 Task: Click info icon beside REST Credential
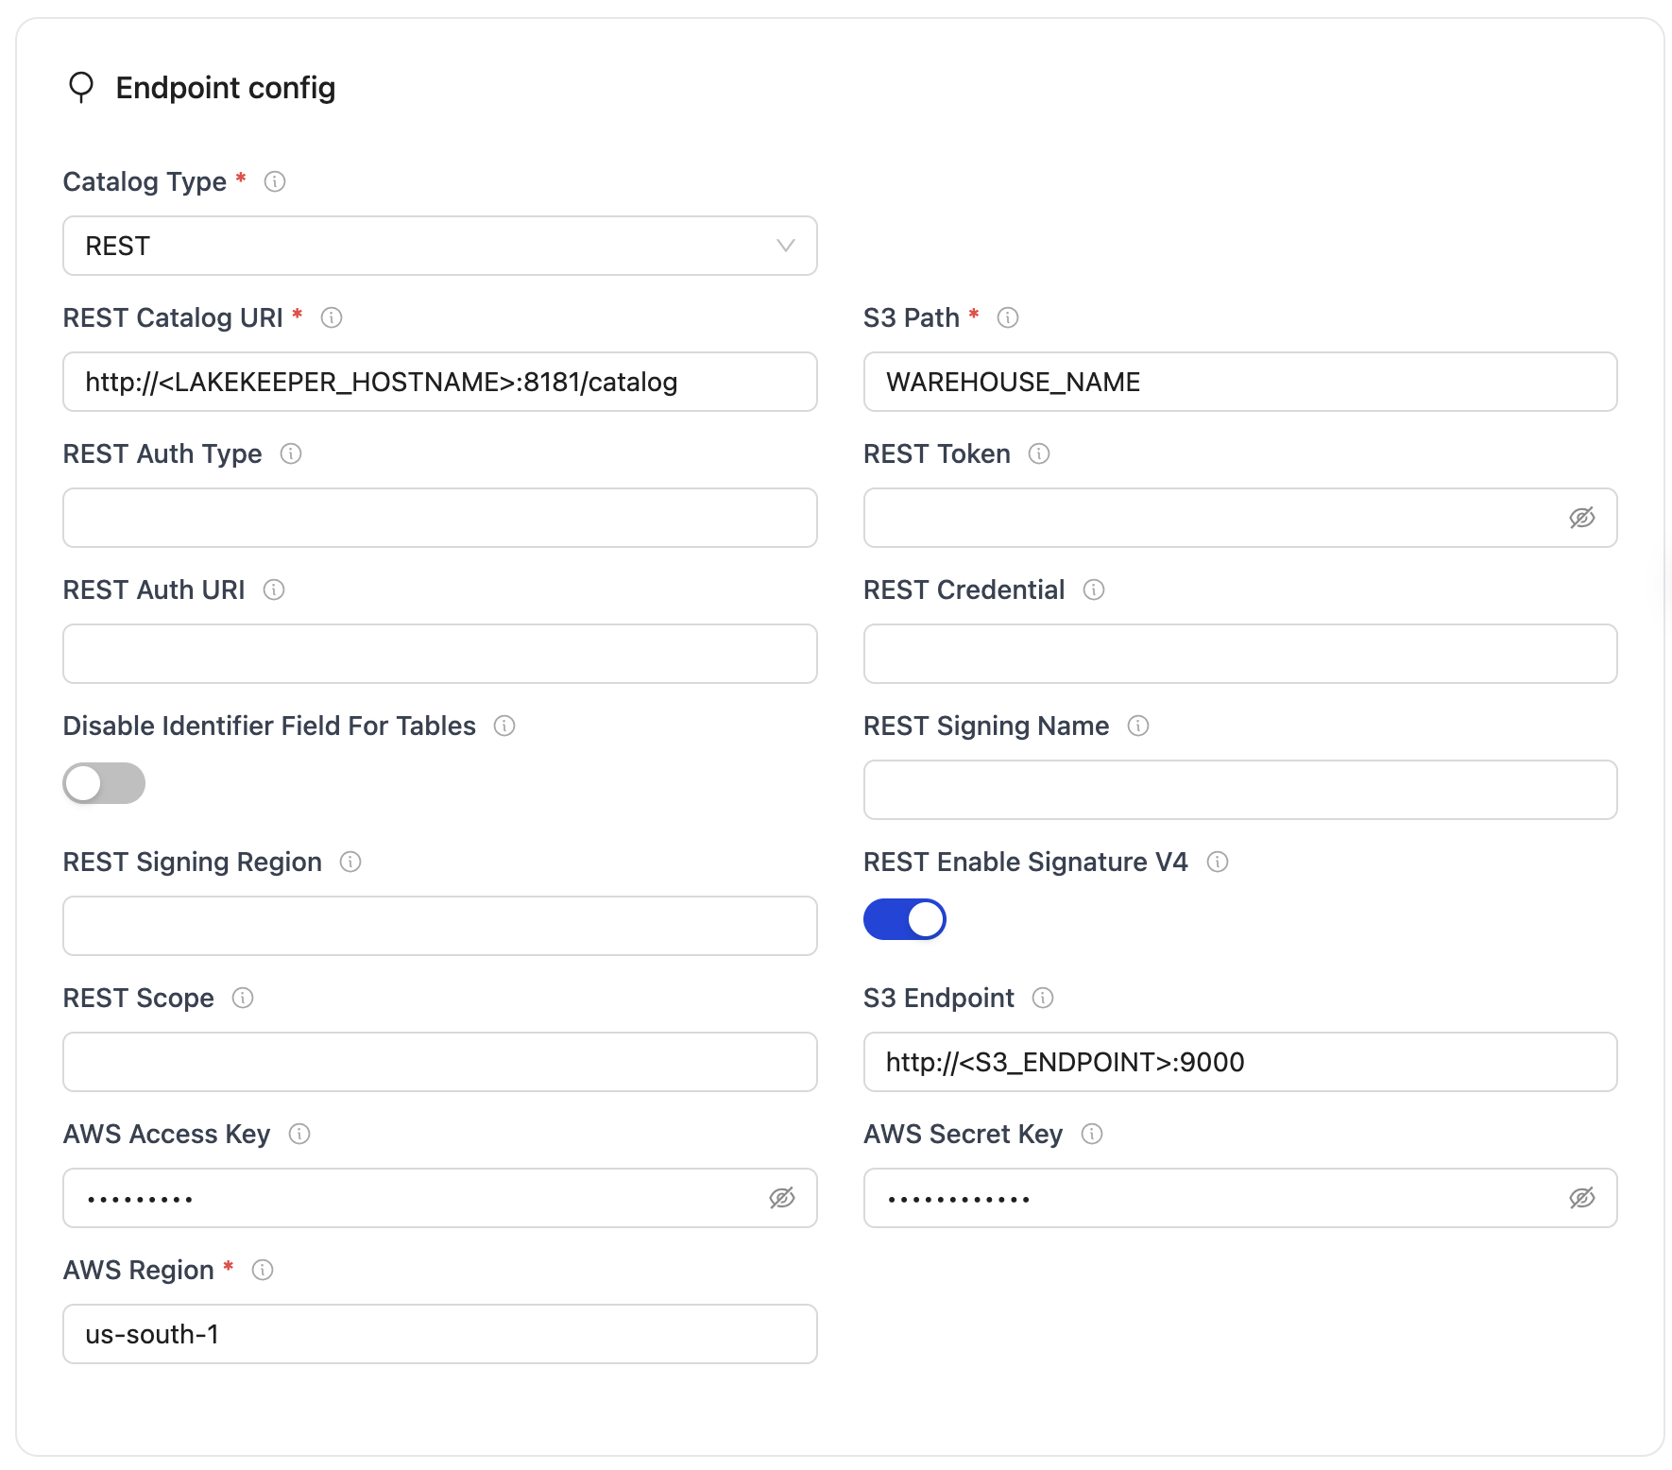click(x=1094, y=590)
